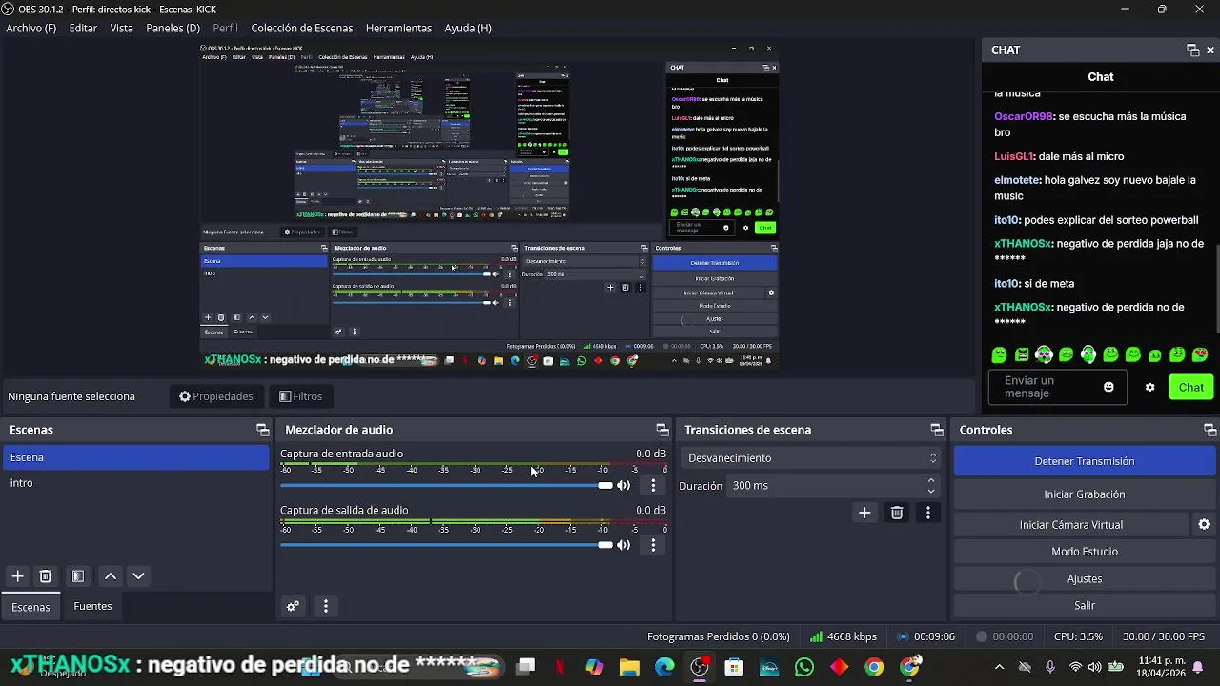The height and width of the screenshot is (686, 1220).
Task: Toggle Iniciar Cámara Virtual
Action: [1071, 525]
